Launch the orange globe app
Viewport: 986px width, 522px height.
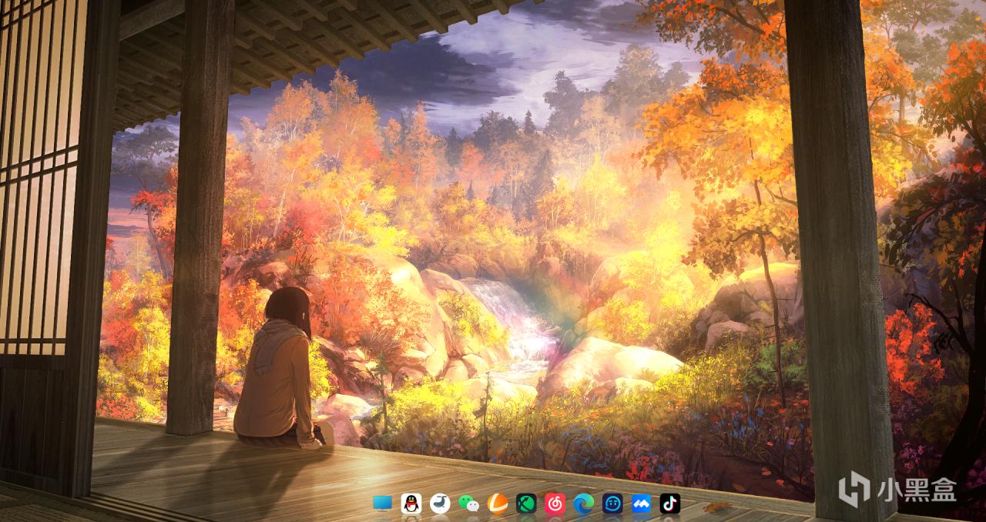click(498, 504)
